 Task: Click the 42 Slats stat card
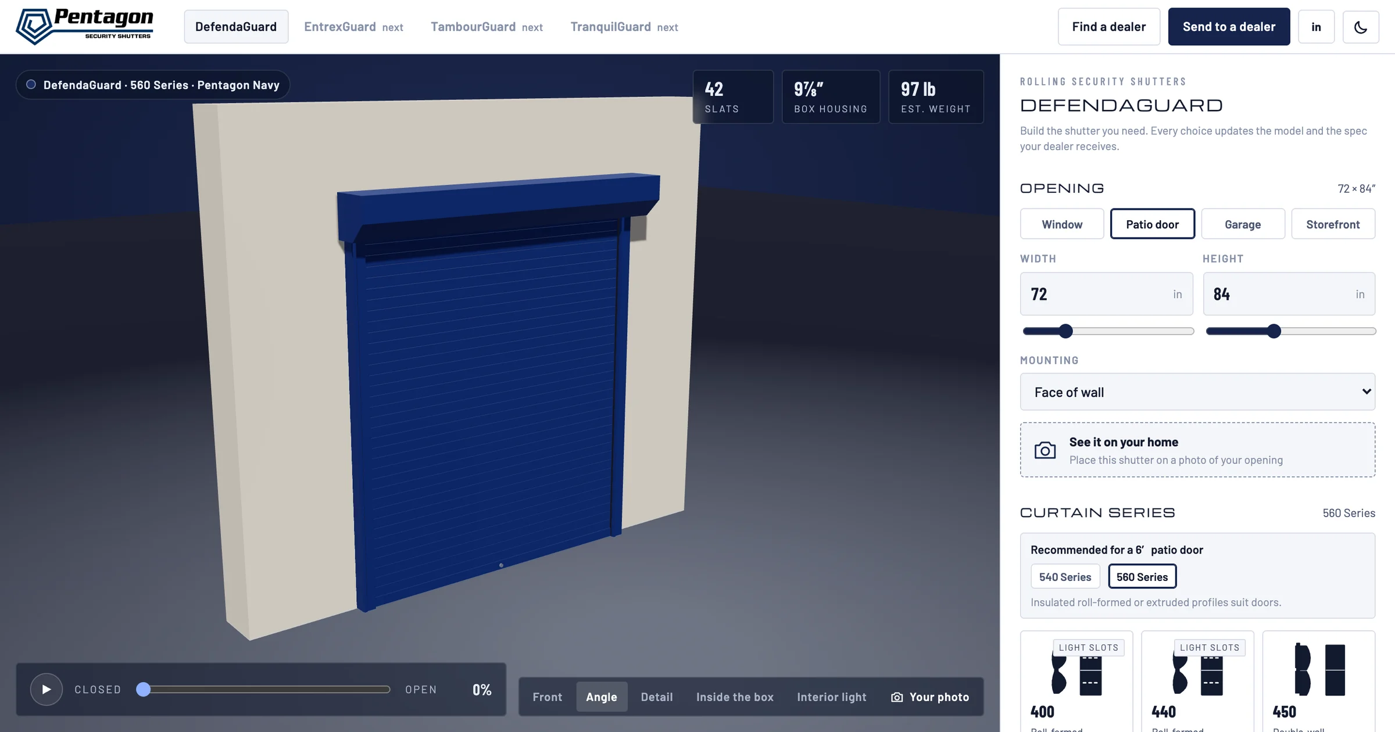pyautogui.click(x=733, y=97)
